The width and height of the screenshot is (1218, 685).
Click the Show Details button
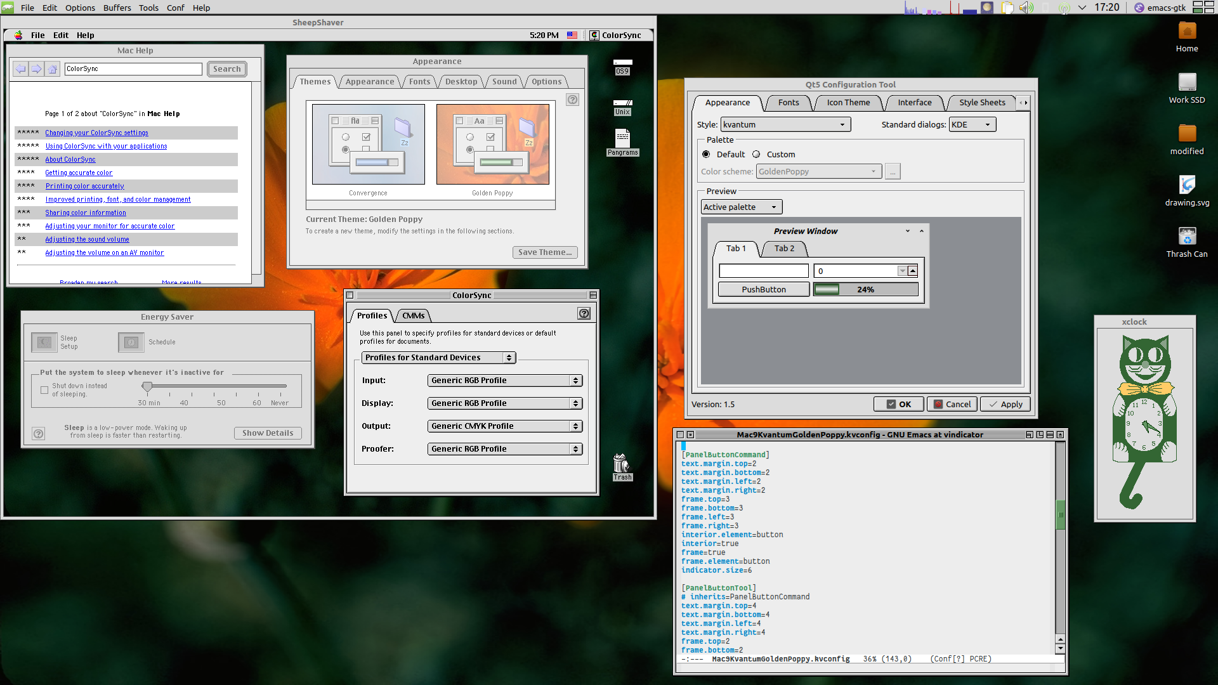pos(268,433)
